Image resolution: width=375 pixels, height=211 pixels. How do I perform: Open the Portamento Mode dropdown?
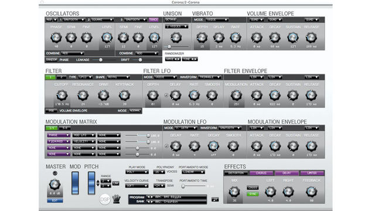(193, 172)
